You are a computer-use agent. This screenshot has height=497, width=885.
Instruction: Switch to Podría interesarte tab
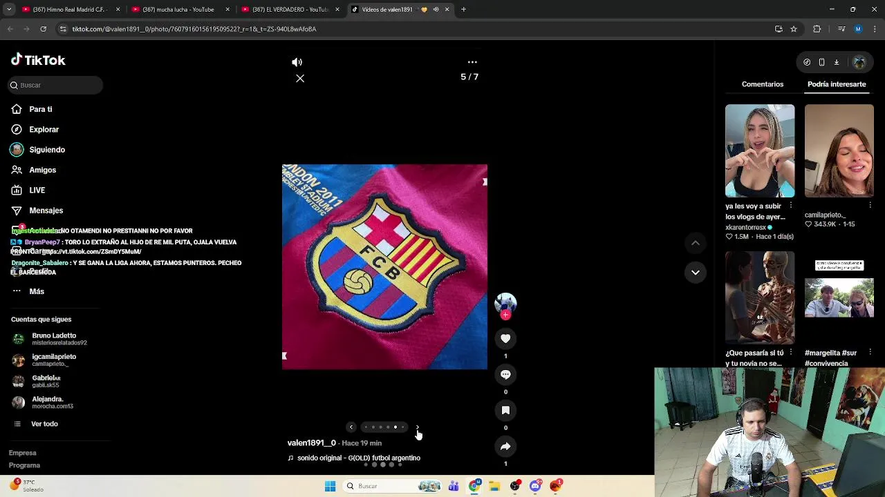click(x=837, y=84)
